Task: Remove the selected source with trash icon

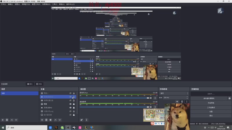Action: [46, 120]
